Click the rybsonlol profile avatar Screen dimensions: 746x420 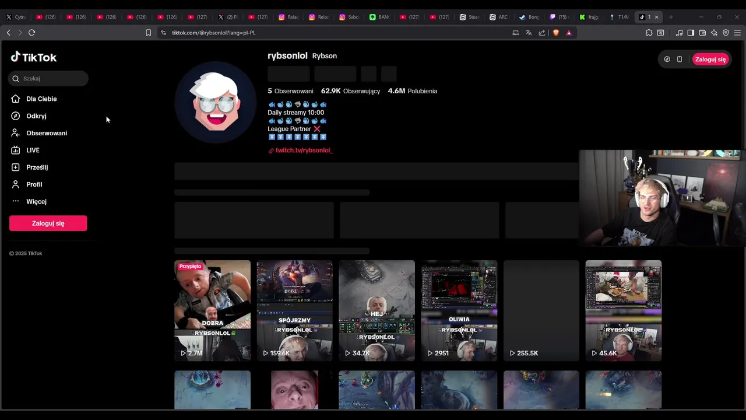(216, 101)
